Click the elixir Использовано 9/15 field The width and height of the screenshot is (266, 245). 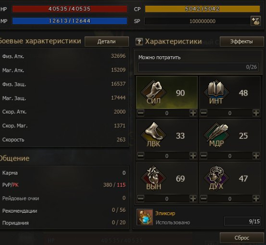(x=242, y=221)
